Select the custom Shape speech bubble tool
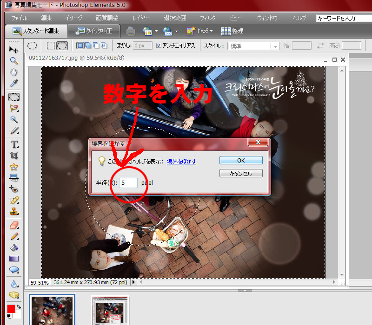This screenshot has width=372, height=325. point(14,270)
